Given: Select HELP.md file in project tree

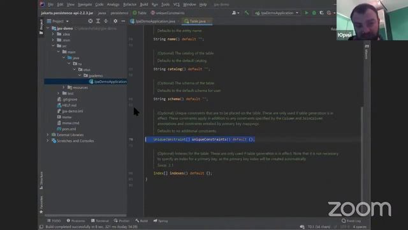Looking at the screenshot, I should [66, 105].
